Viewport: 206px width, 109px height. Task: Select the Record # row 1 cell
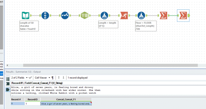17,104
